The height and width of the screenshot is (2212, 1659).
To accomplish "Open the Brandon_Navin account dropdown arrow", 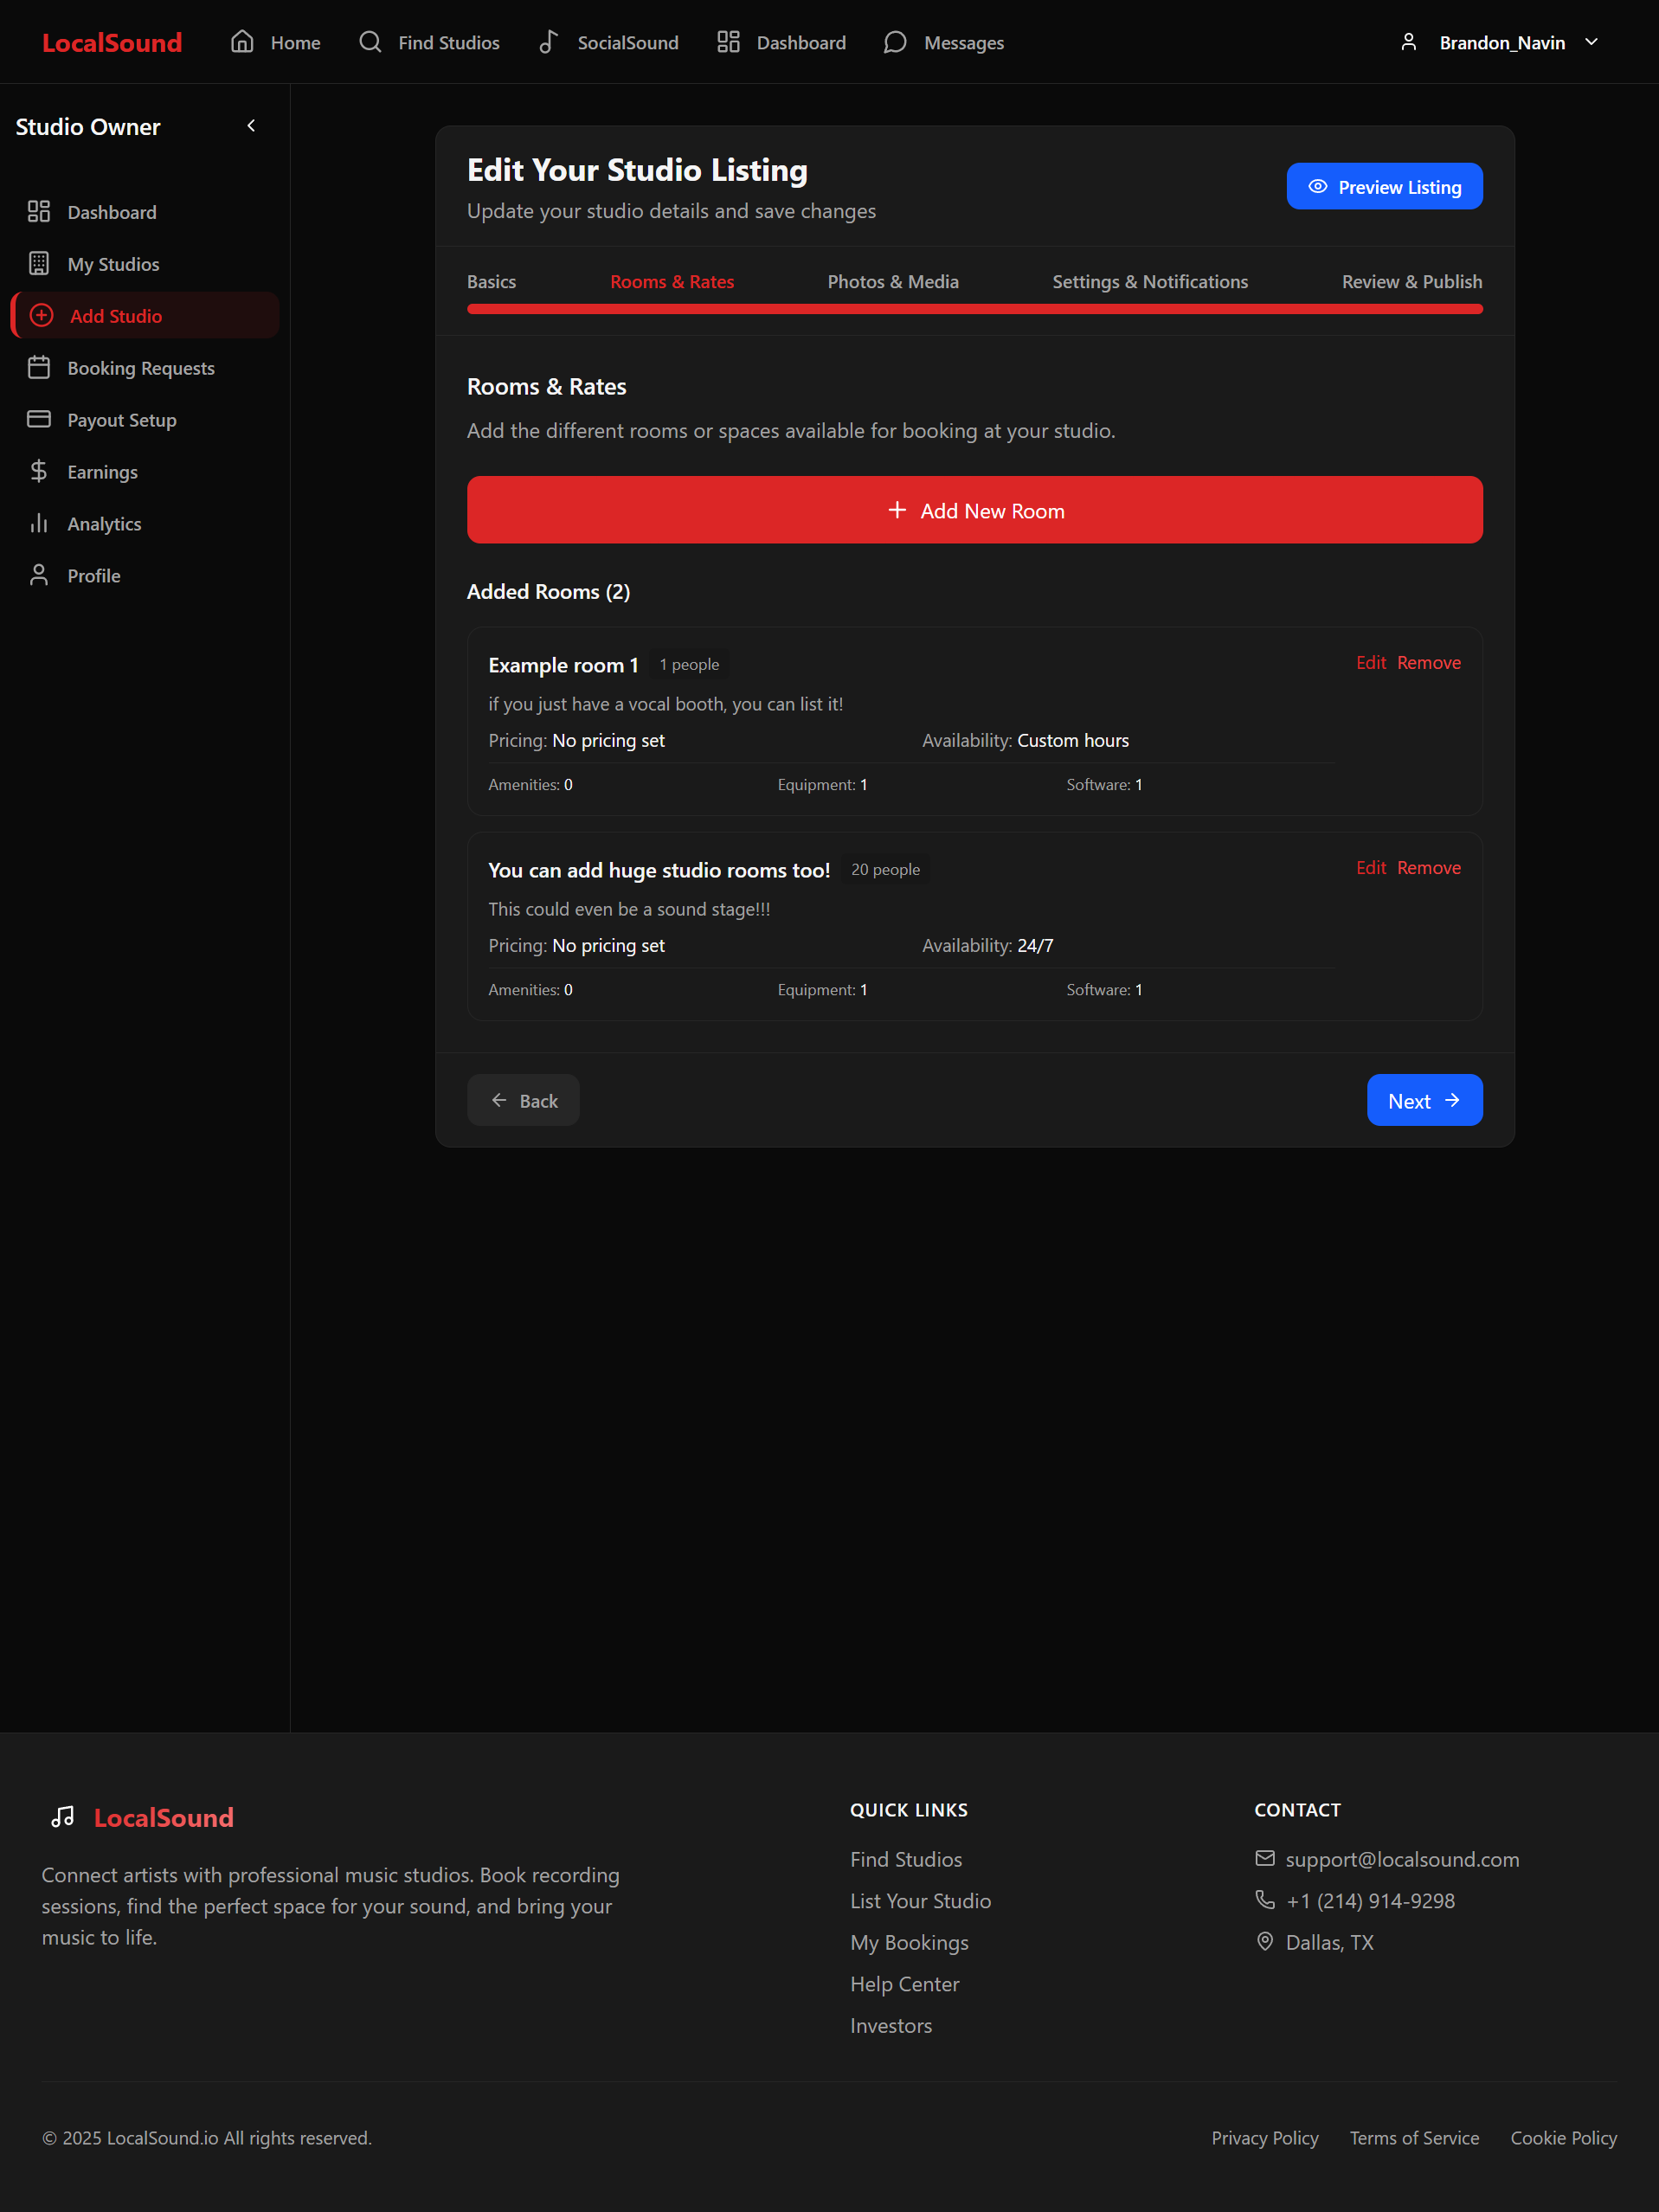I will click(x=1591, y=42).
